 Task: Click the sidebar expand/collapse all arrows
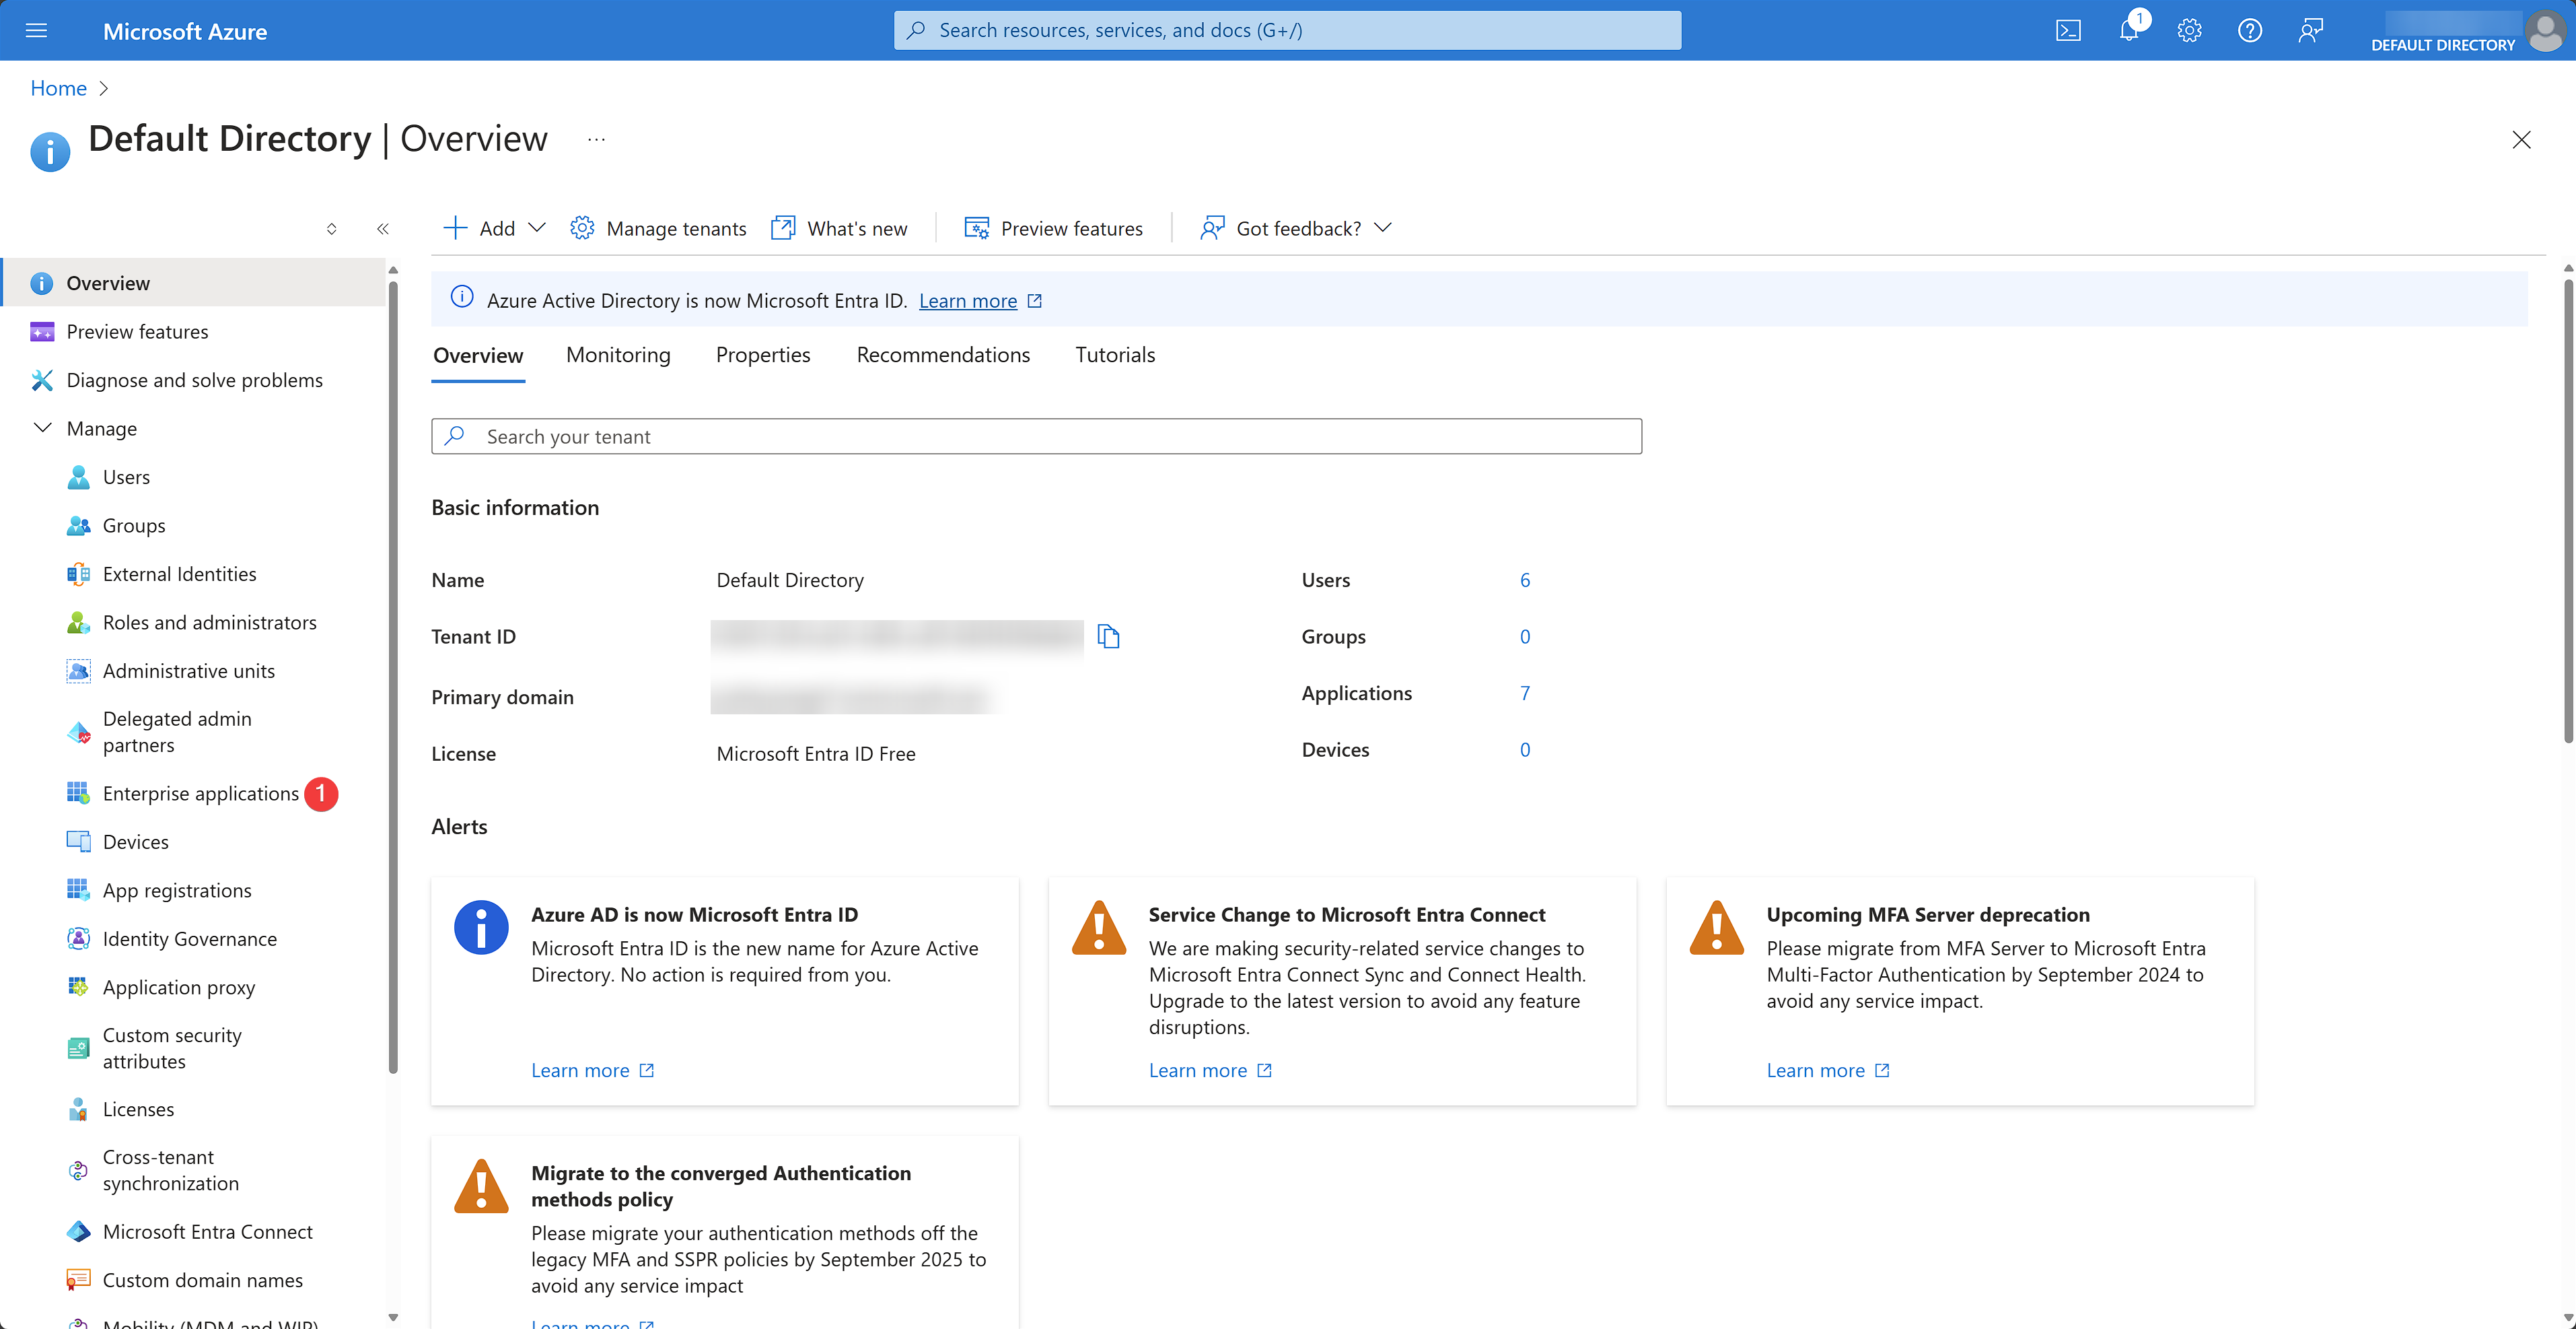[331, 229]
